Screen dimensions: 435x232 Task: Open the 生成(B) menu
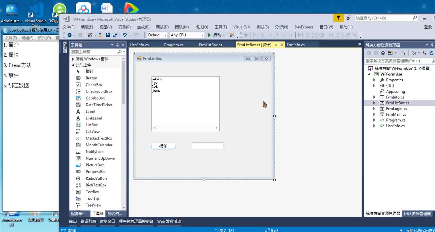click(x=143, y=27)
